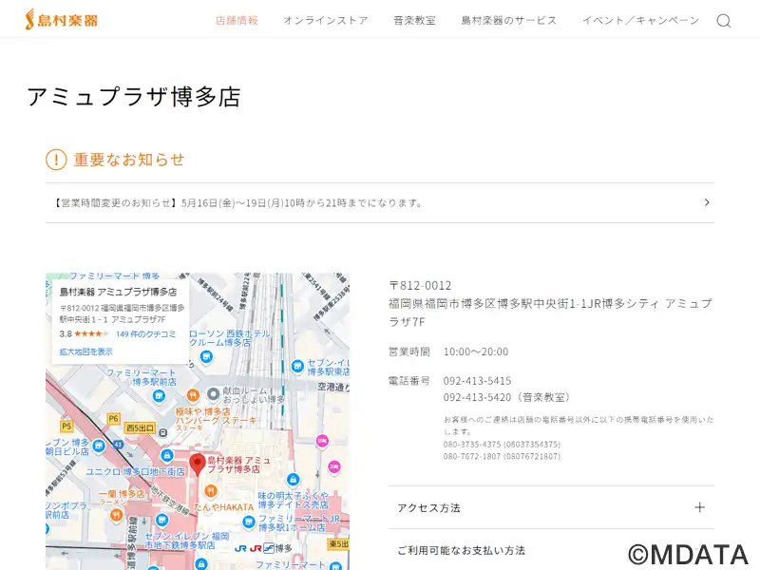
Task: Click the 島村楽器 アミュプラザ博多店 map card title
Action: [x=118, y=292]
